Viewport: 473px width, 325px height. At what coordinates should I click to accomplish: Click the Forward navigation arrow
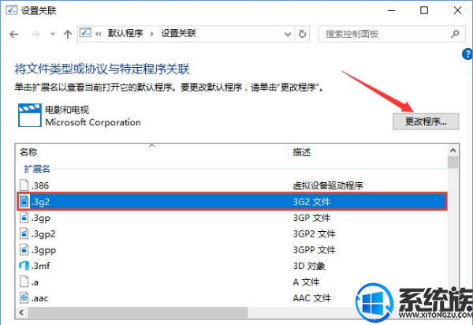pyautogui.click(x=35, y=34)
